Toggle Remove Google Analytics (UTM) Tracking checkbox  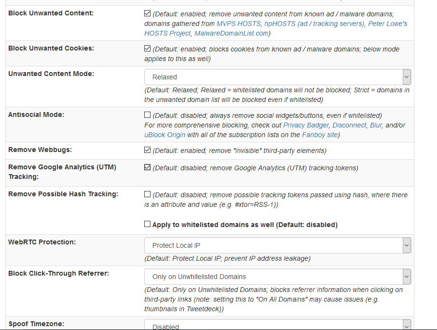pyautogui.click(x=148, y=167)
